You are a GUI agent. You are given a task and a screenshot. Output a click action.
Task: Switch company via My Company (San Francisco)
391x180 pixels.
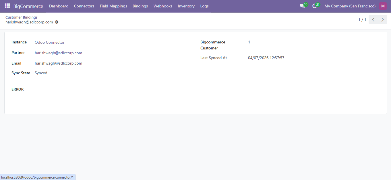coord(350,6)
